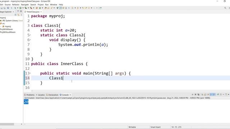Toggle show console on standard error change

coord(214,95)
